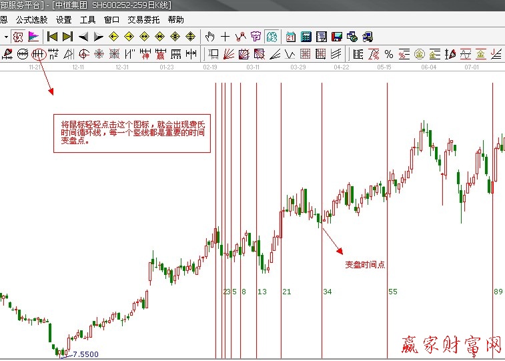Image resolution: width=505 pixels, height=361 pixels.
Task: Select the crosshair cursor tool
Action: click(225, 37)
